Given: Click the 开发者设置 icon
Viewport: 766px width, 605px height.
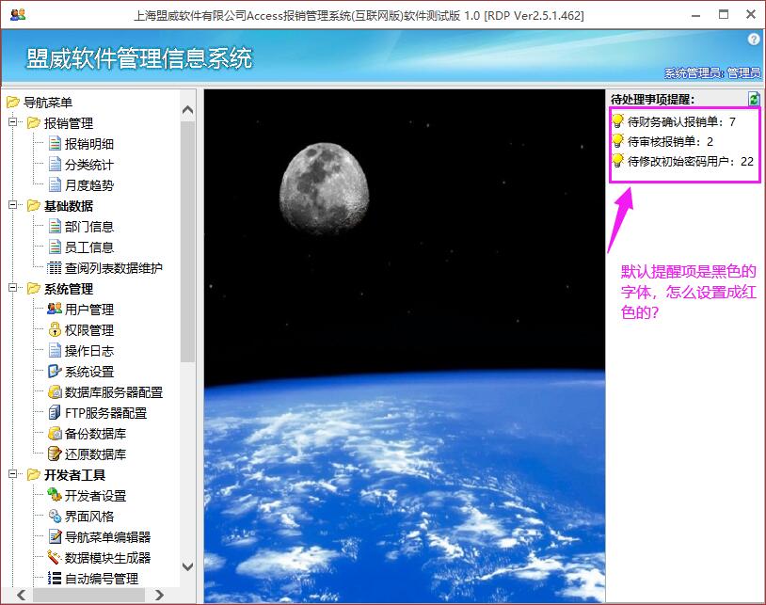Looking at the screenshot, I should tap(55, 495).
